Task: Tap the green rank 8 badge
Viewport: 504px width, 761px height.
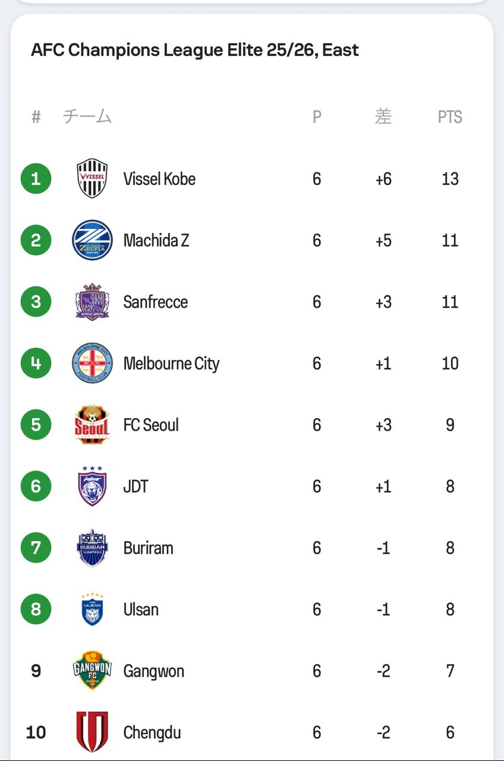Action: coord(36,610)
